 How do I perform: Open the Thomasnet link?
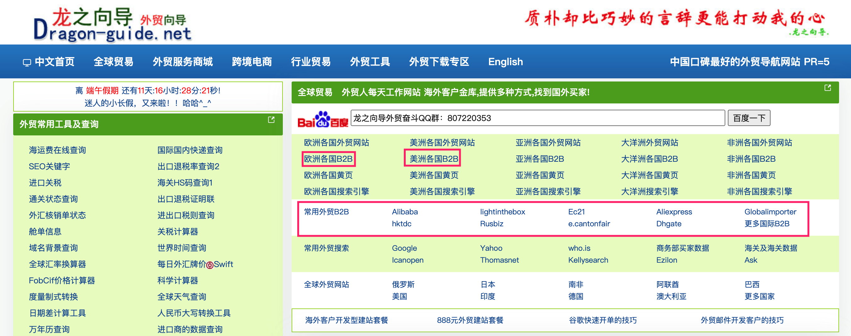[499, 260]
